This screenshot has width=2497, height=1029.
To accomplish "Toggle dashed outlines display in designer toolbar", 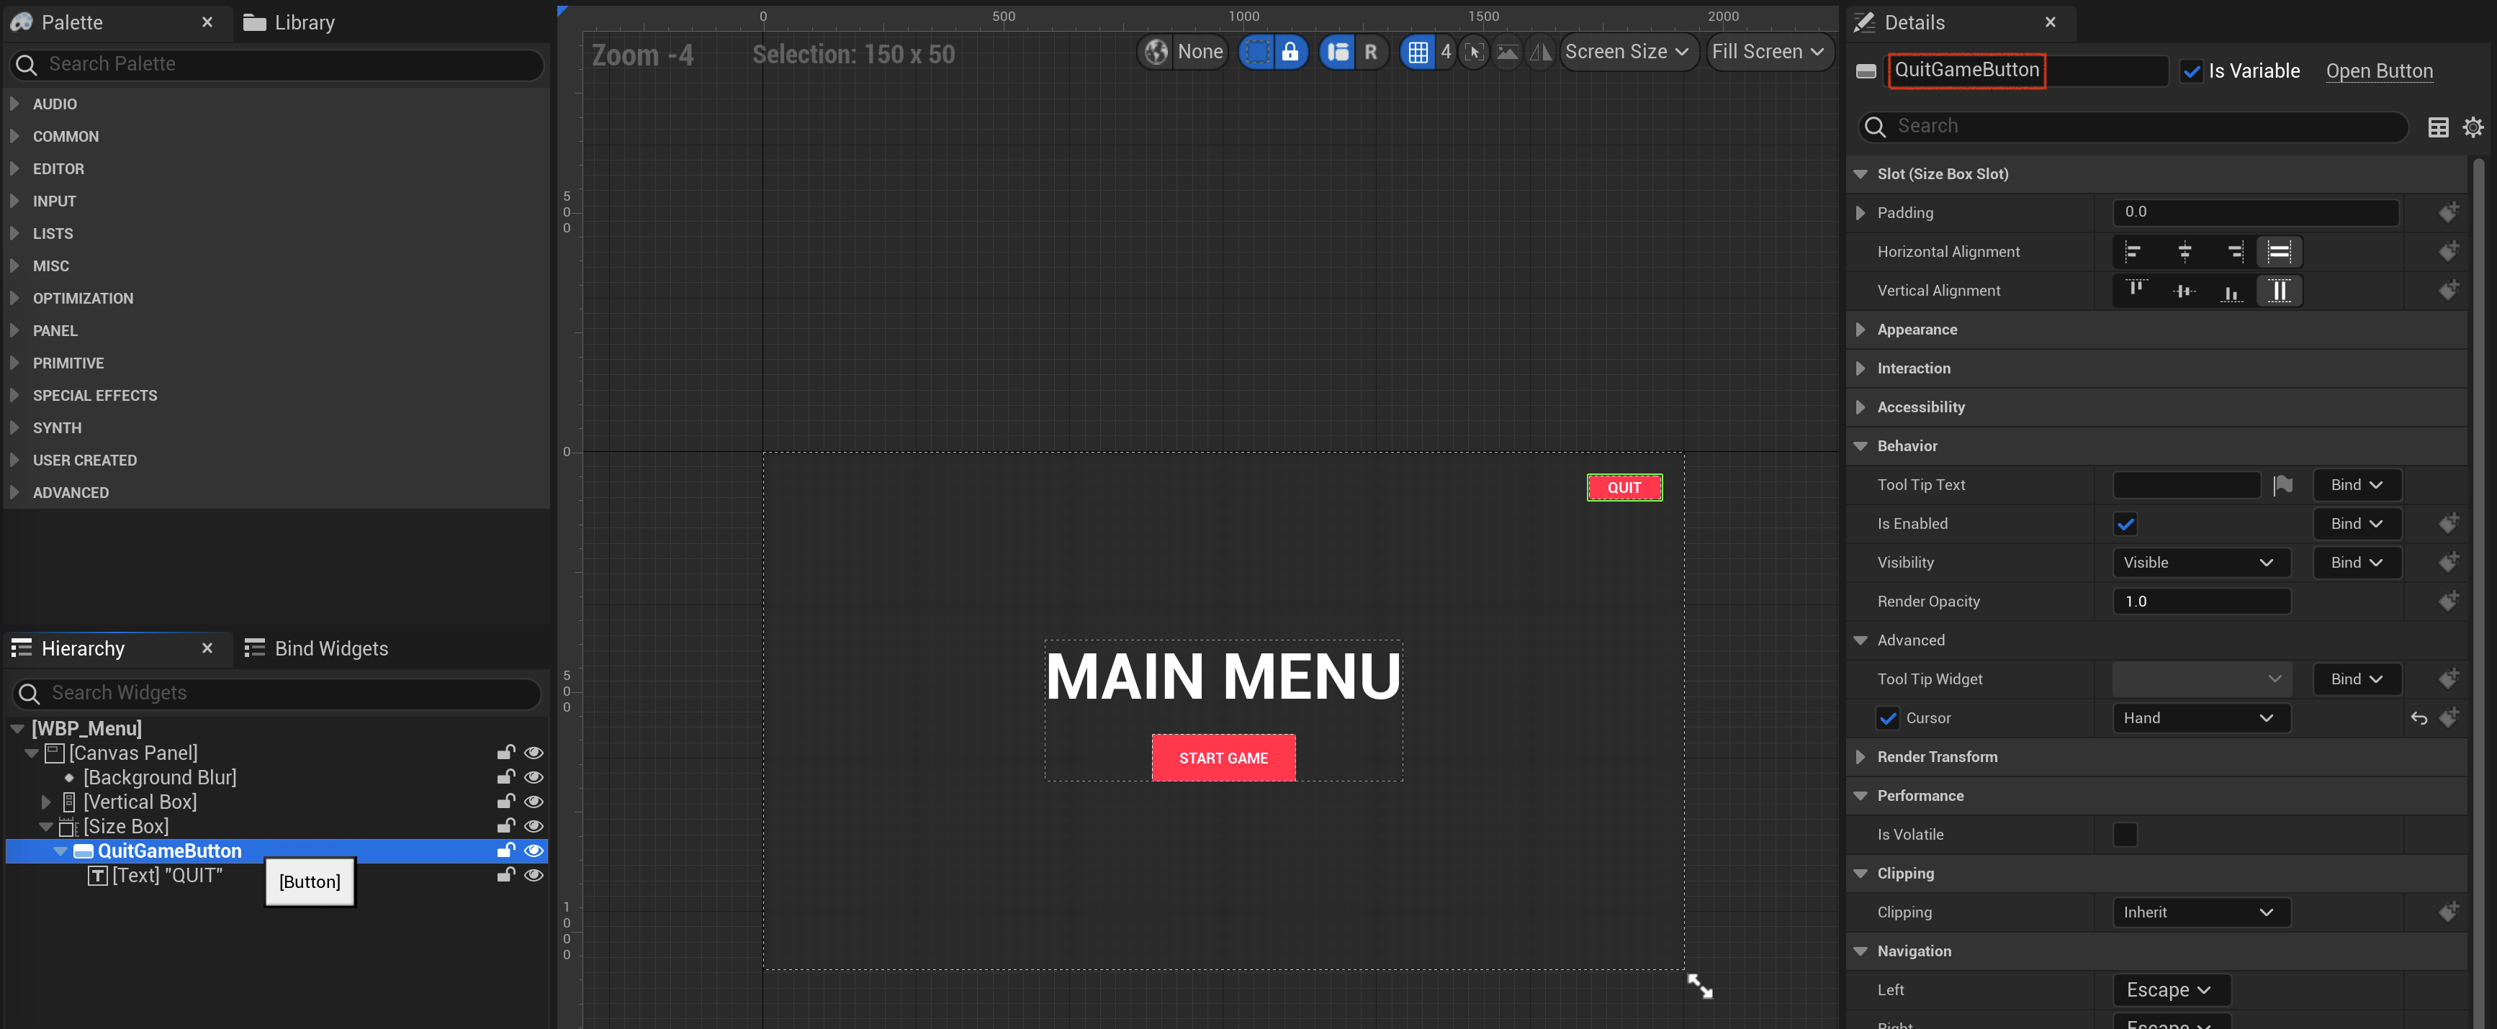I will click(1256, 53).
